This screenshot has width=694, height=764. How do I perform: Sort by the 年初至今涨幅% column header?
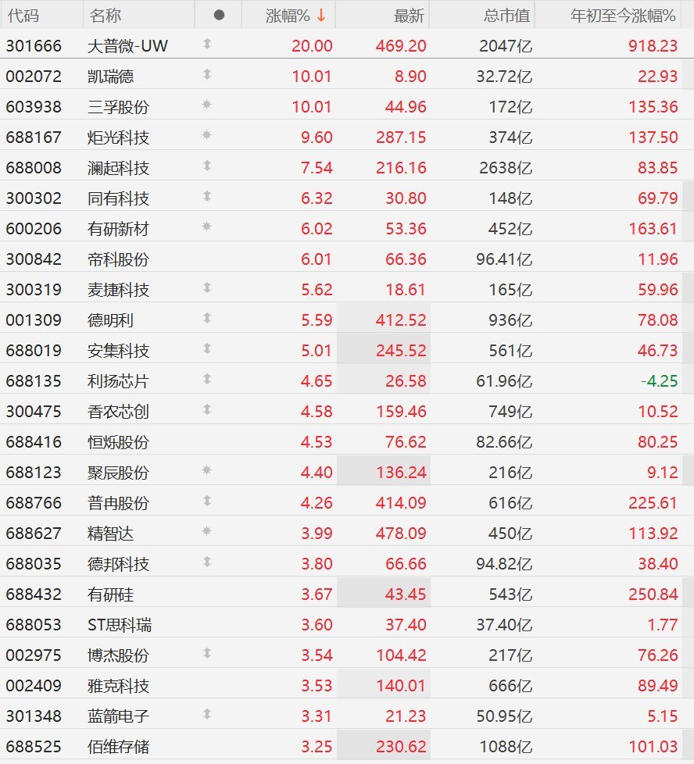(623, 16)
